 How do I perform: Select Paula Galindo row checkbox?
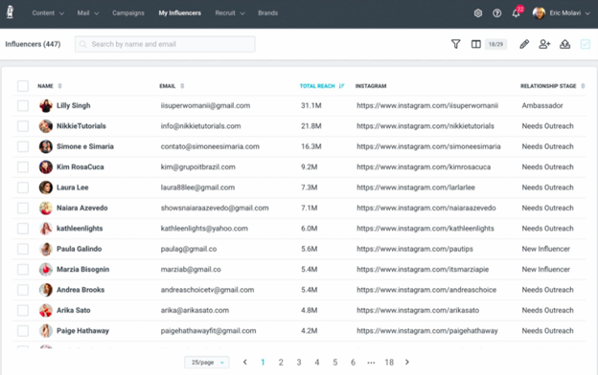tap(23, 249)
